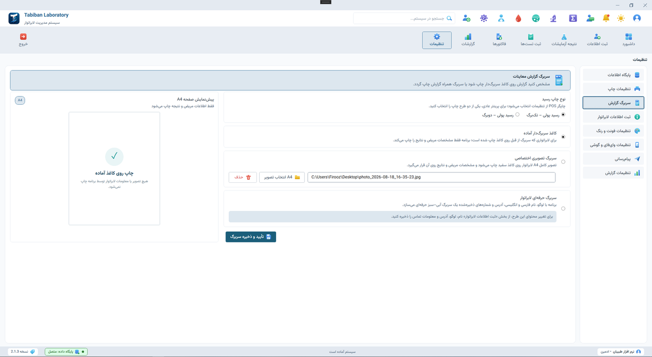The width and height of the screenshot is (652, 357).
Task: Open the فاکتورها invoices tab
Action: click(499, 40)
